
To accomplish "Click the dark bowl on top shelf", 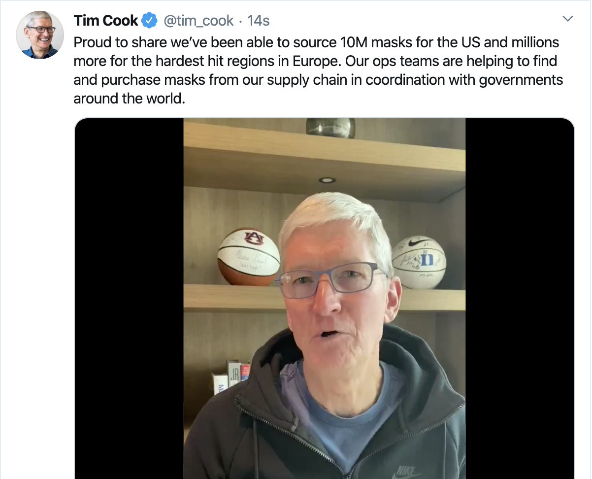I will click(x=330, y=128).
